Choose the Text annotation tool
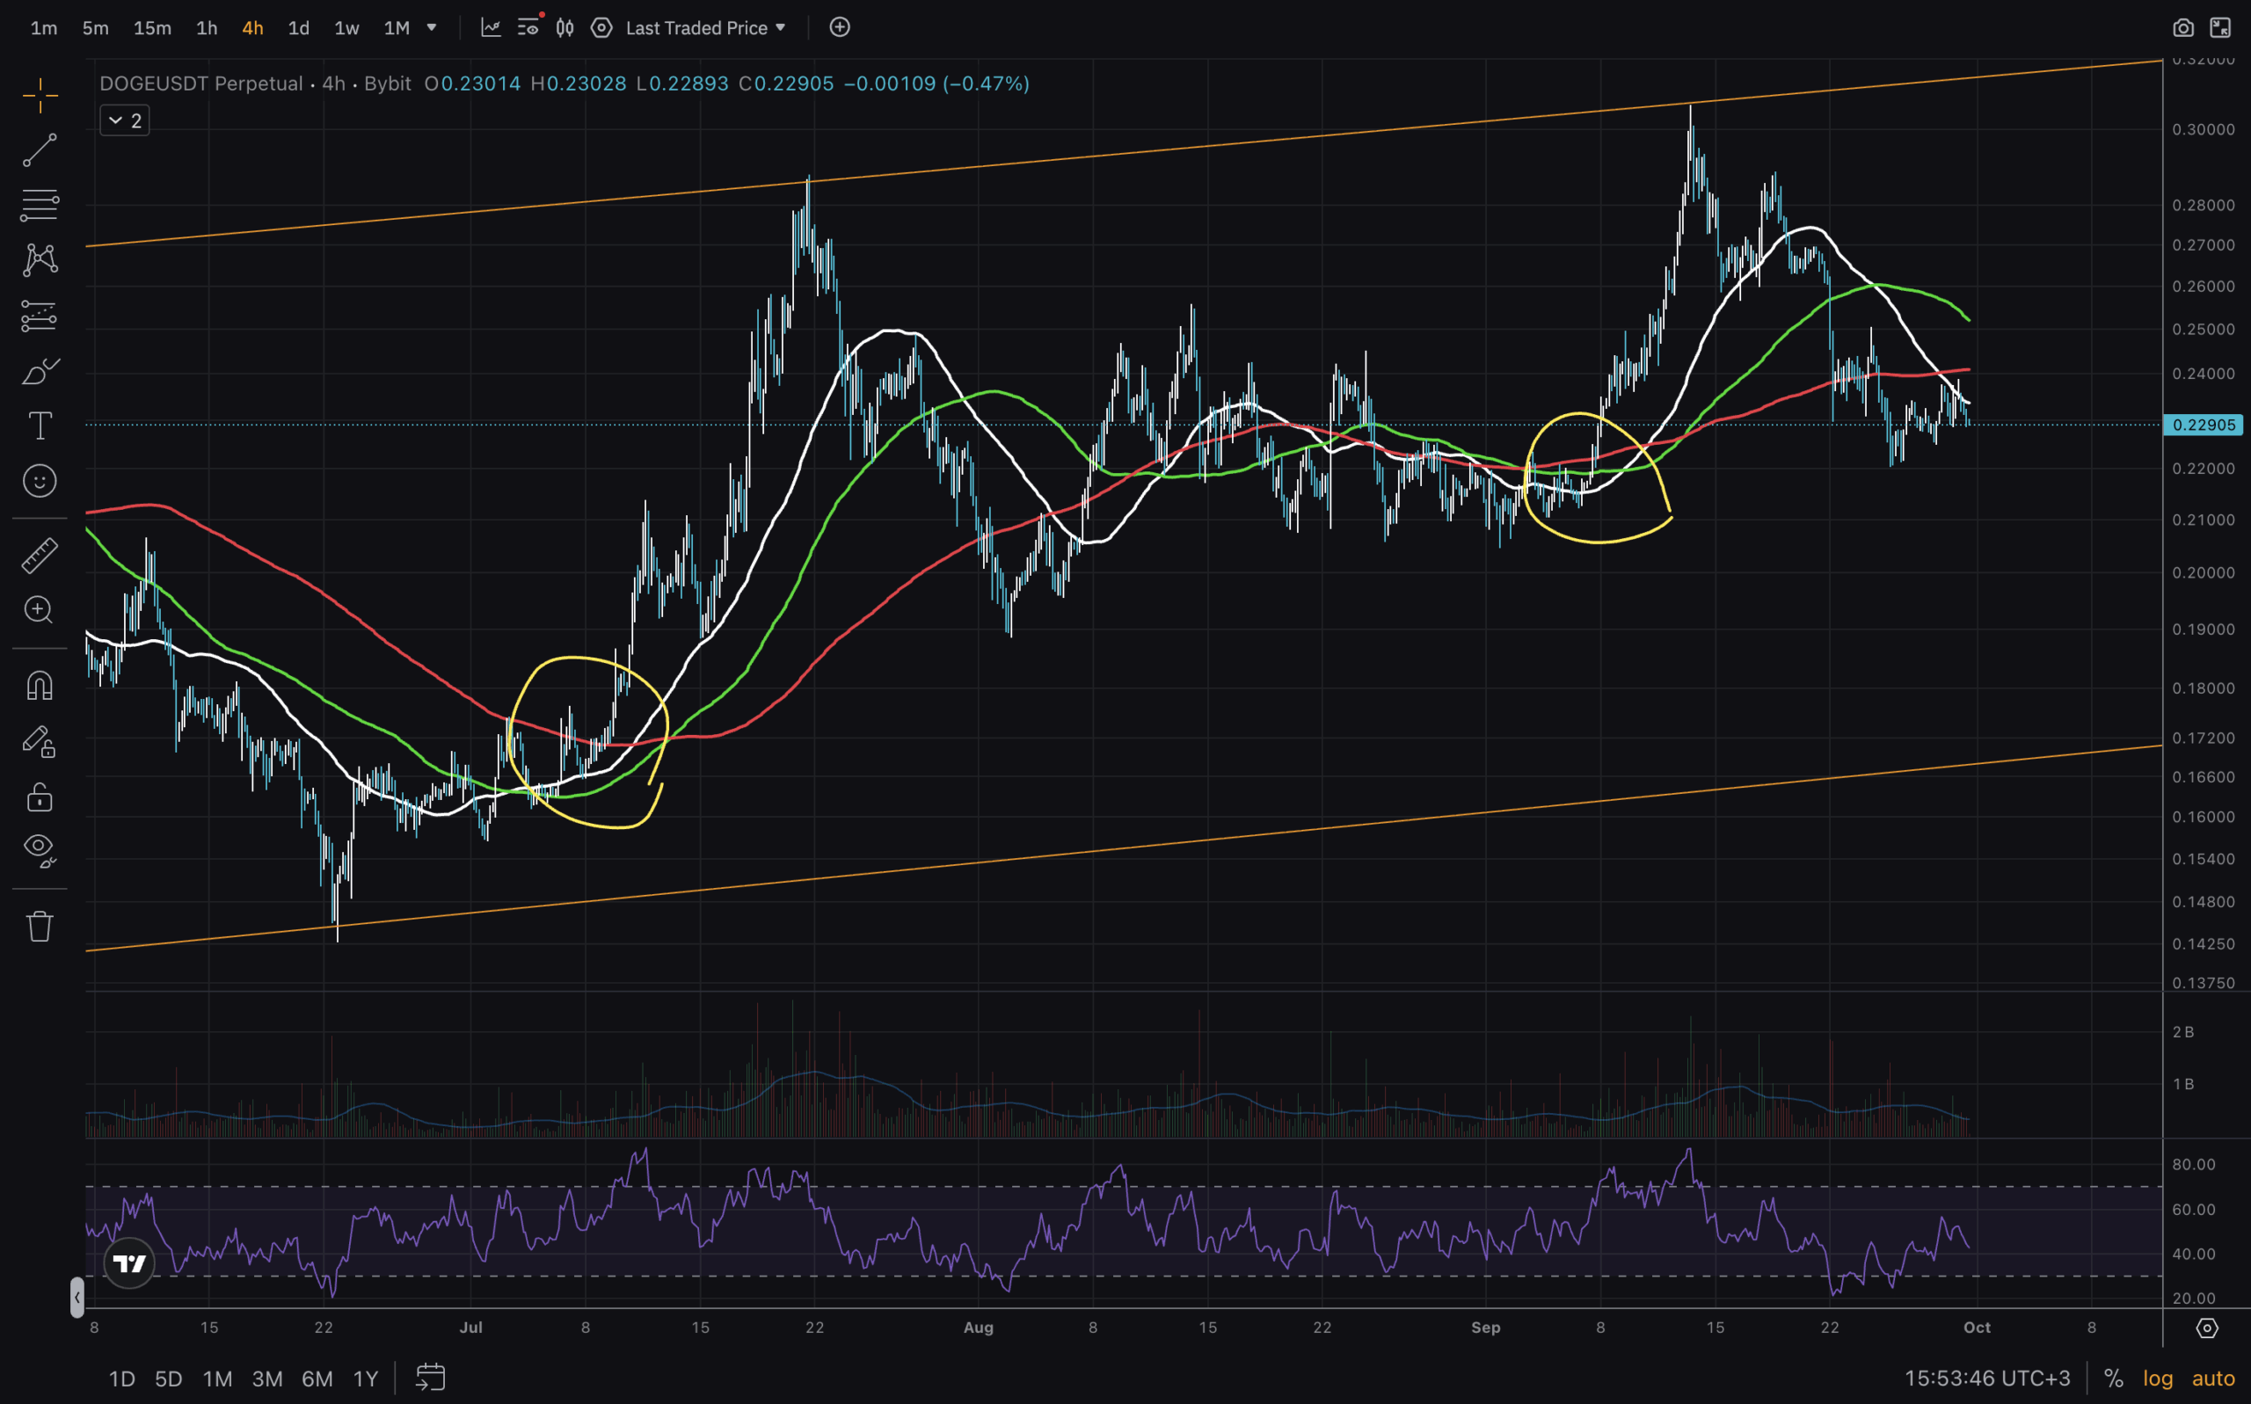2251x1404 pixels. [39, 426]
